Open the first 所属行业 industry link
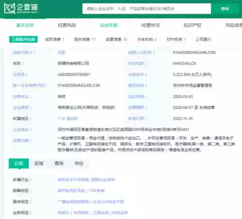Viewport: 242px width, 219px height. [73, 180]
